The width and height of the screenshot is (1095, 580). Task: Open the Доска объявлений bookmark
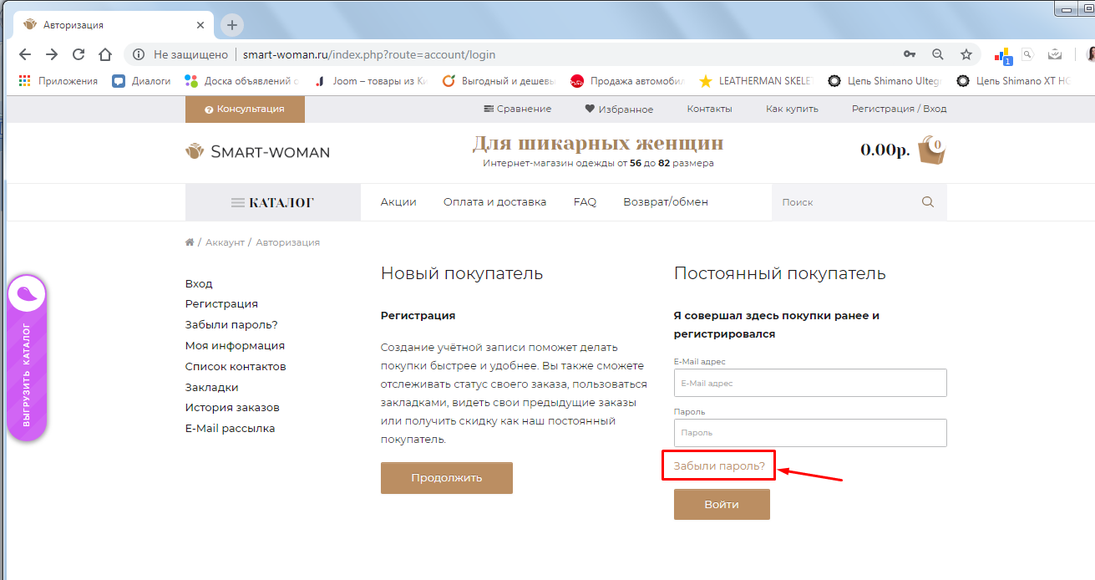tap(241, 81)
